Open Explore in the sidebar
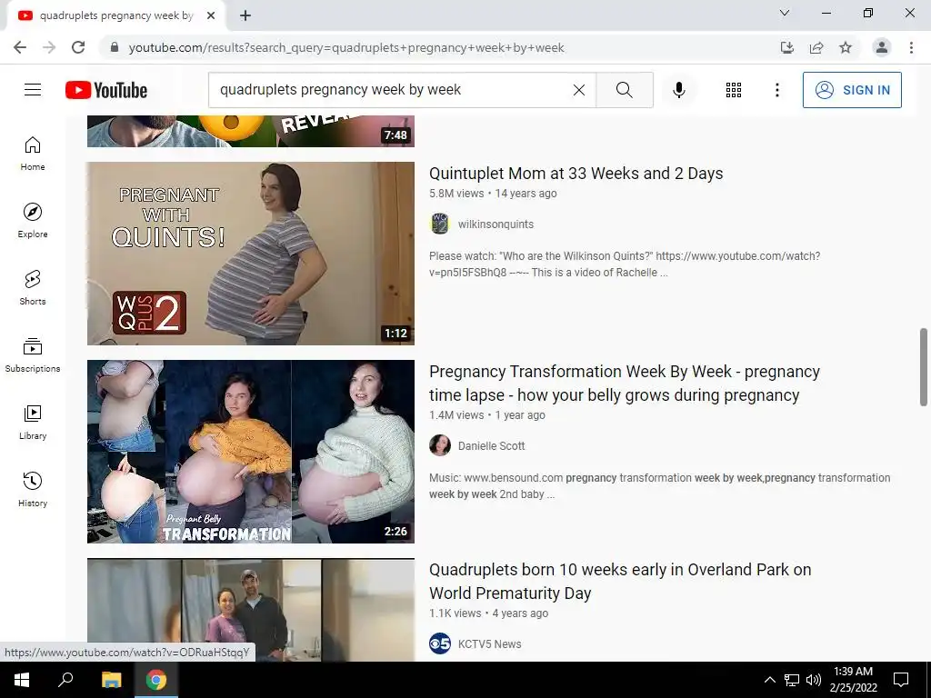 (x=33, y=220)
